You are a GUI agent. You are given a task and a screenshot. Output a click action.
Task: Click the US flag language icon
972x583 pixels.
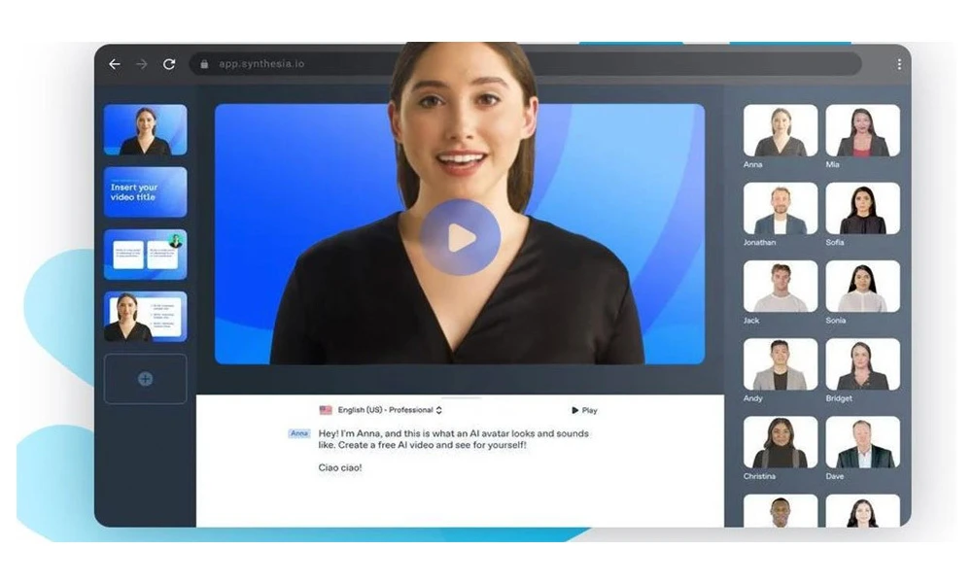point(325,409)
